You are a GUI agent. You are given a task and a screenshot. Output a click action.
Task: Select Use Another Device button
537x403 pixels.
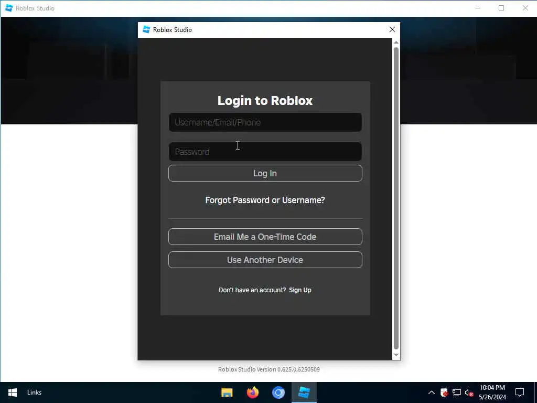265,260
